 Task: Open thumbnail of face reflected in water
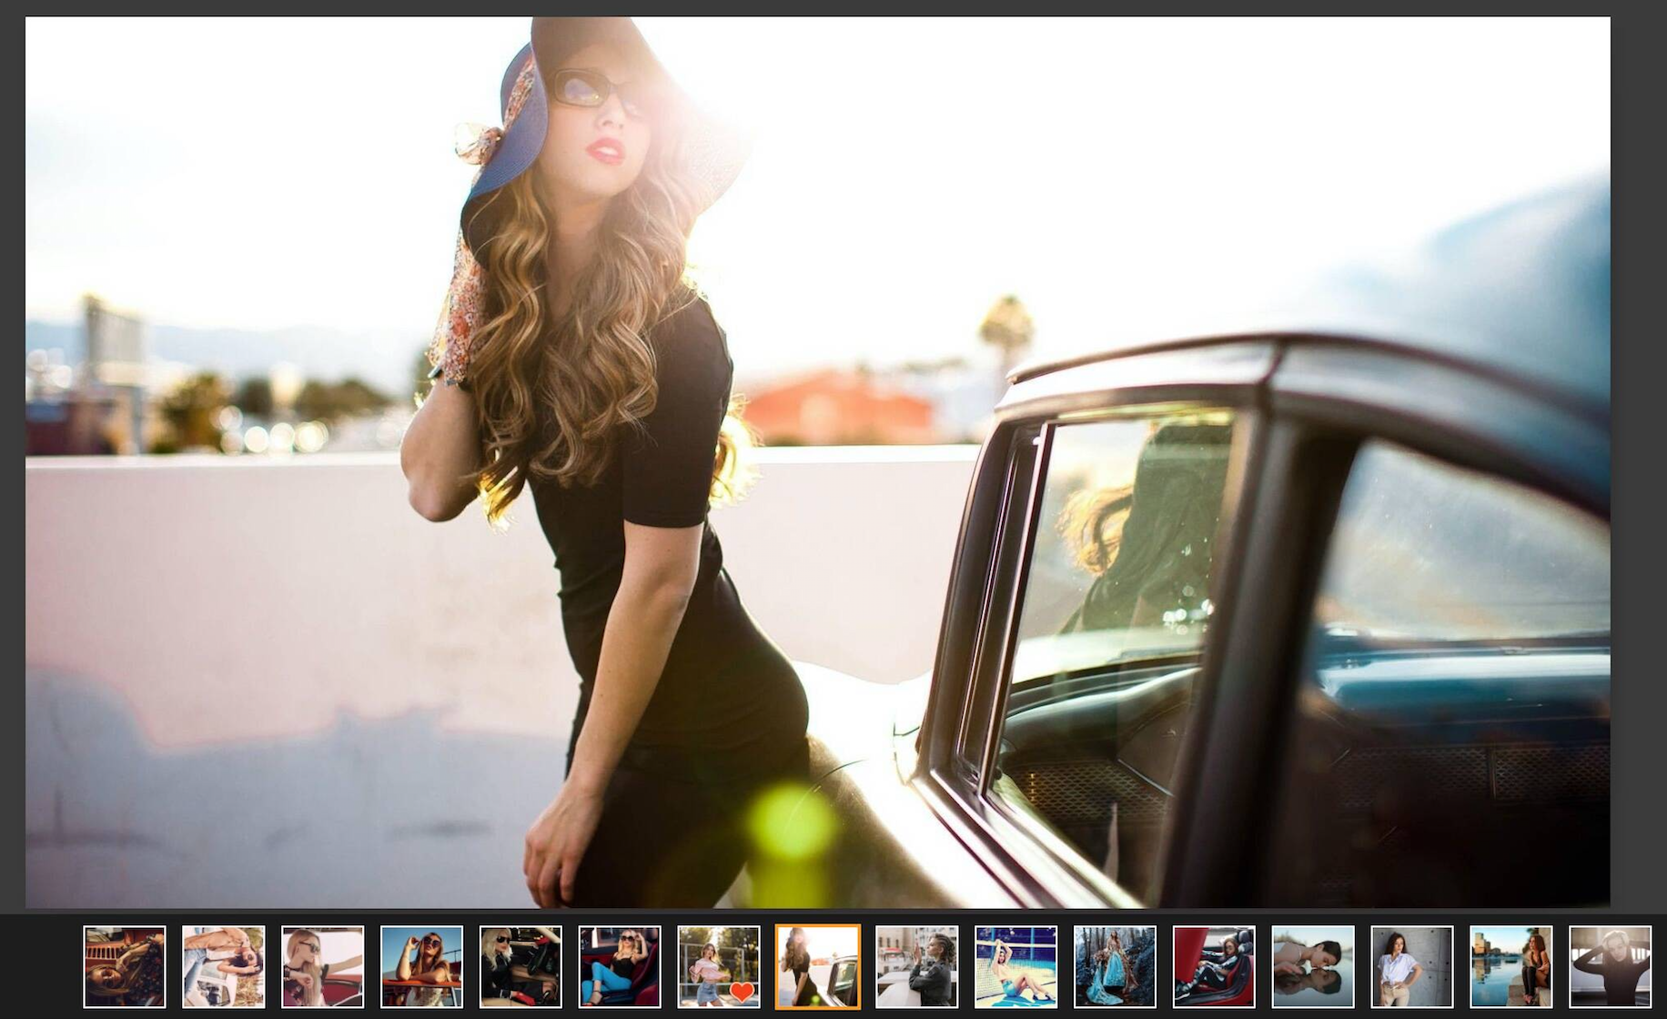(1313, 967)
